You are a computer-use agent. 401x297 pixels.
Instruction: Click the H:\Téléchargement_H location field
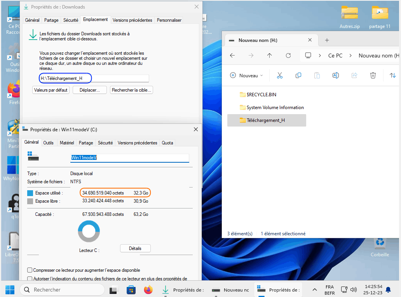pyautogui.click(x=94, y=78)
